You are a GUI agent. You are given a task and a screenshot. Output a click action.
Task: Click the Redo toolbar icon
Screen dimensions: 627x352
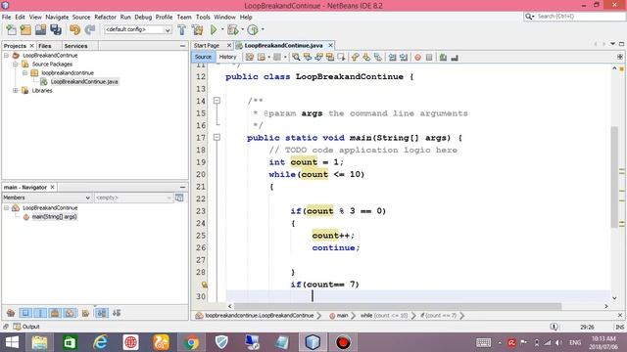click(x=90, y=30)
